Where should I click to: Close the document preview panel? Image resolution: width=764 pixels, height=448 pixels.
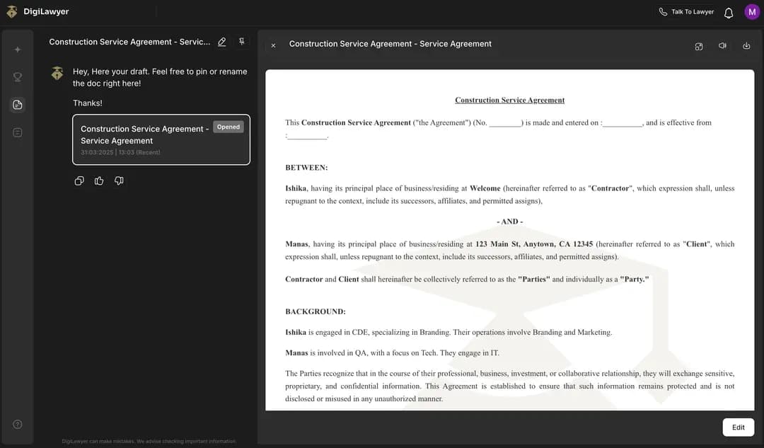pos(274,45)
